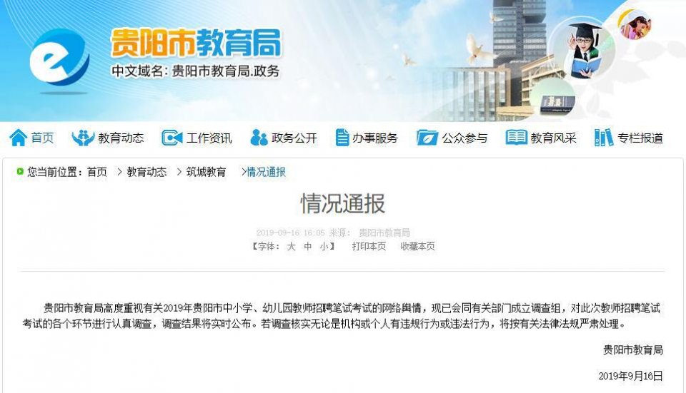Screen dimensions: 686x393
Task: Set font size to 大
Action: coord(291,247)
